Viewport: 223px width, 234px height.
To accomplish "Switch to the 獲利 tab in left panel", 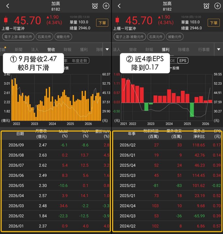I will pyautogui.click(x=84, y=49).
